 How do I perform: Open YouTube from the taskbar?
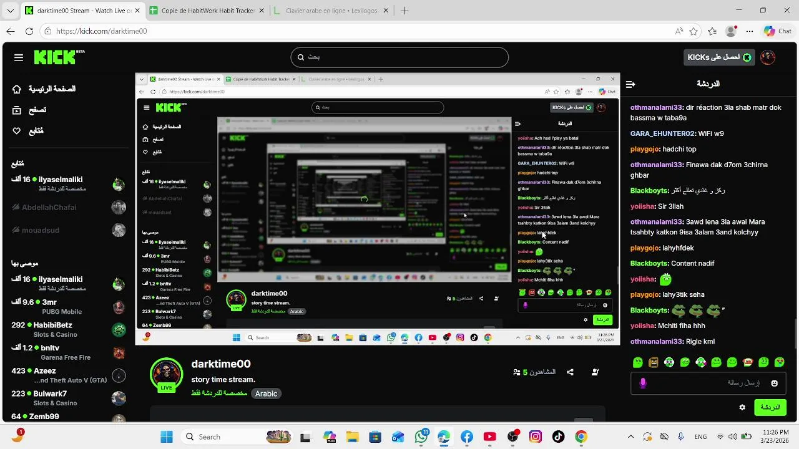click(489, 437)
